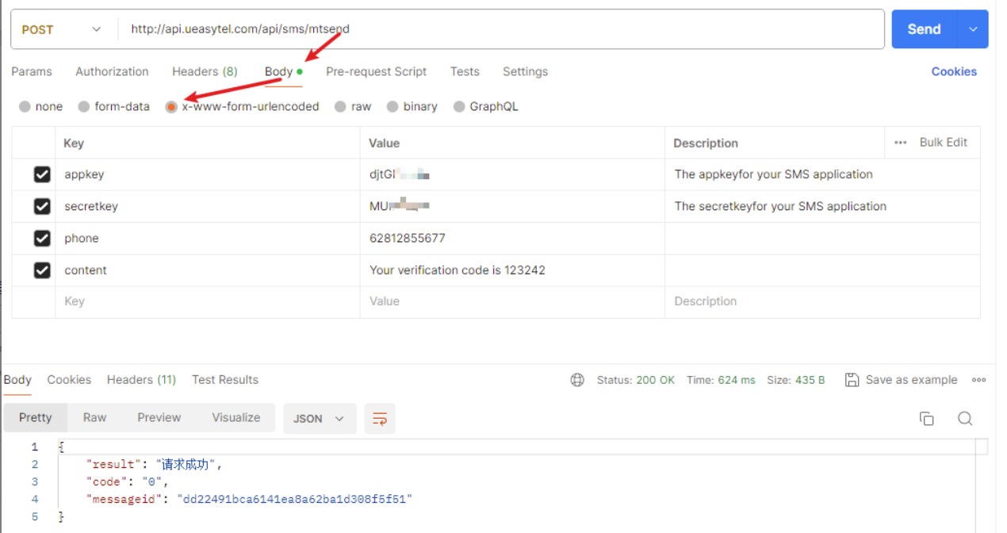Uncheck the appkey parameter
Viewport: 1007px width, 533px height.
click(41, 174)
